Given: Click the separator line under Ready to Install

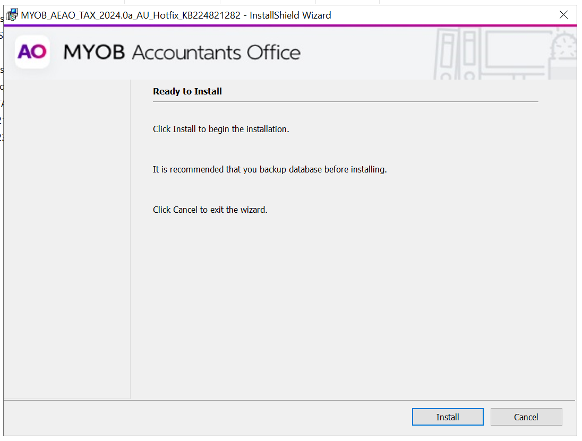Looking at the screenshot, I should [x=345, y=101].
